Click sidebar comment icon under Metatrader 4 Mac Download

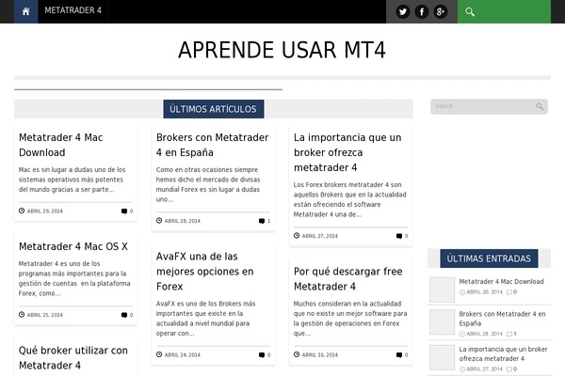pos(509,292)
